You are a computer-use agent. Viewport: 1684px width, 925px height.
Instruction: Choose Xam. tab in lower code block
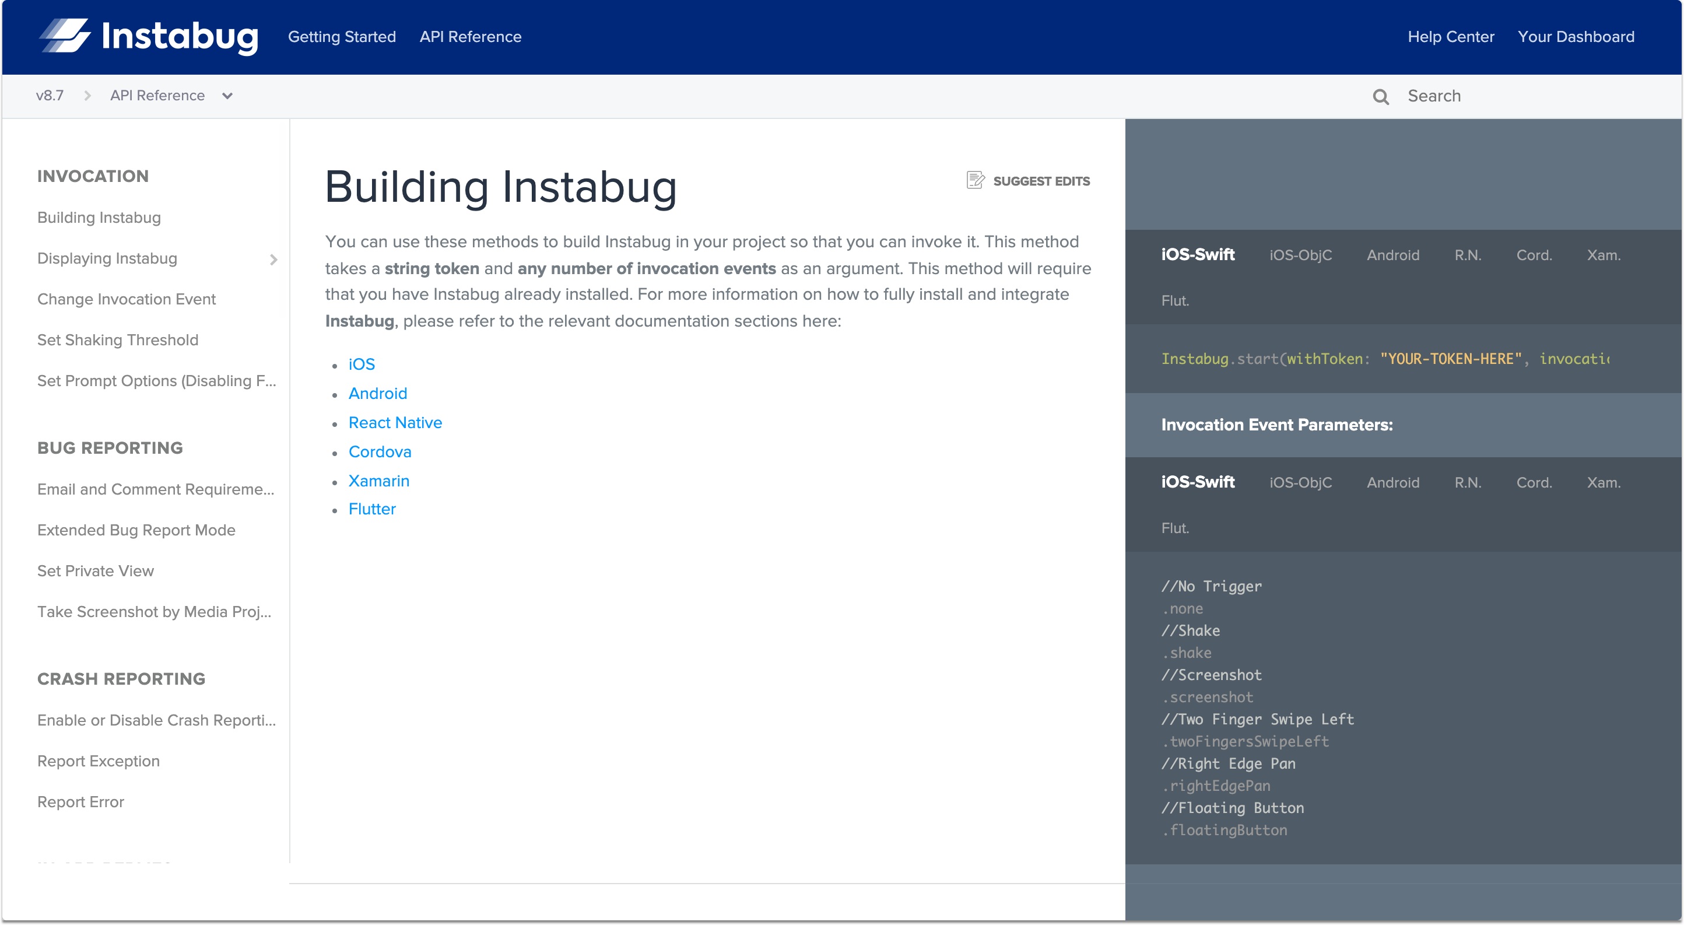pyautogui.click(x=1603, y=483)
